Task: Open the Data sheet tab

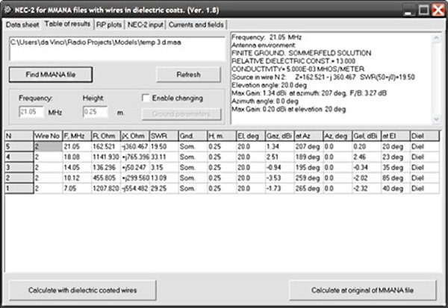Action: [22, 24]
